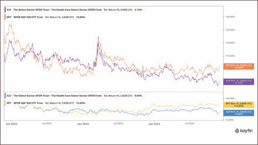Image resolution: width=258 pixels, height=145 pixels.
Task: Click the +5.00% y-axis label
Action: point(229,120)
